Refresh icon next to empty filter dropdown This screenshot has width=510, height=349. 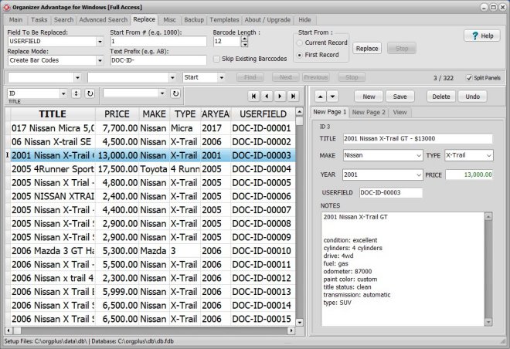[x=175, y=93]
